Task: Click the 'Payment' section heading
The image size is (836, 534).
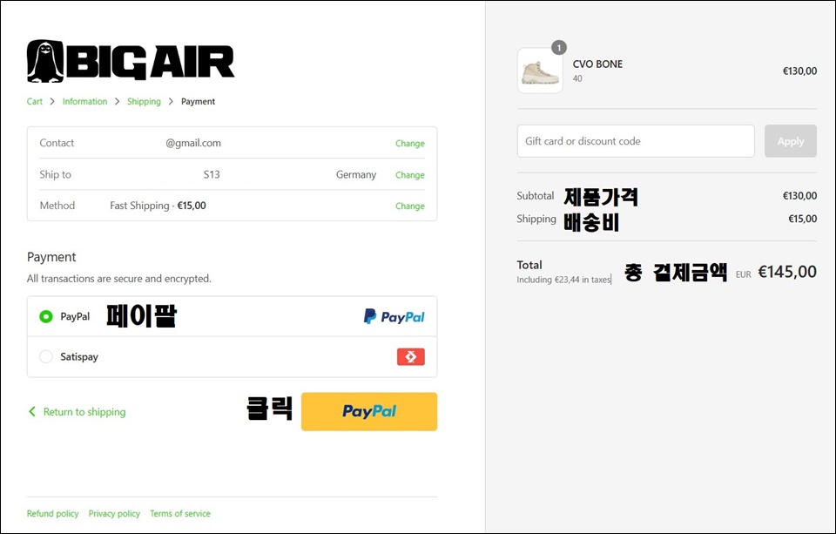Action: coord(51,257)
